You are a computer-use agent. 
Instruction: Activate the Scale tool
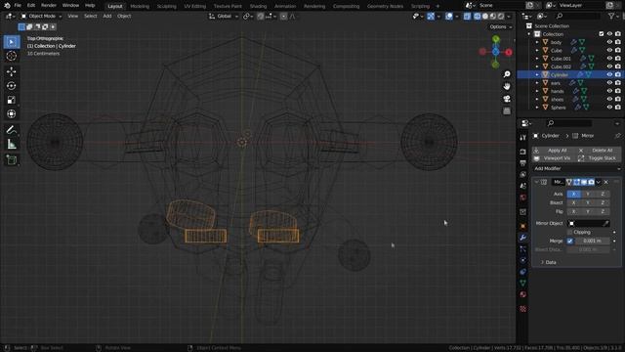12,100
